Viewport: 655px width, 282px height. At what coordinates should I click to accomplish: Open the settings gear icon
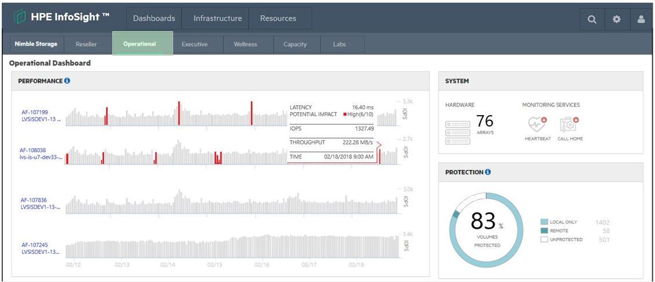(617, 19)
